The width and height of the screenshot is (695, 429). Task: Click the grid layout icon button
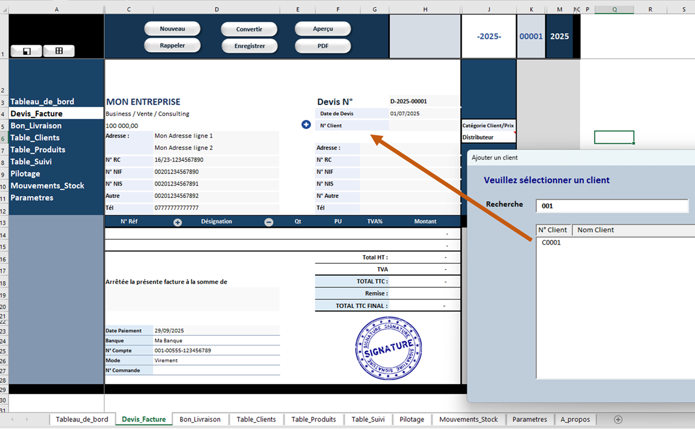59,51
